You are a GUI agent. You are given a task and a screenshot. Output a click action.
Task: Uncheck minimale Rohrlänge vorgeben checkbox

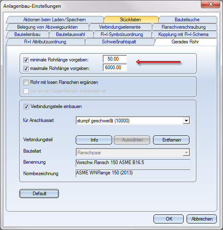click(x=26, y=60)
